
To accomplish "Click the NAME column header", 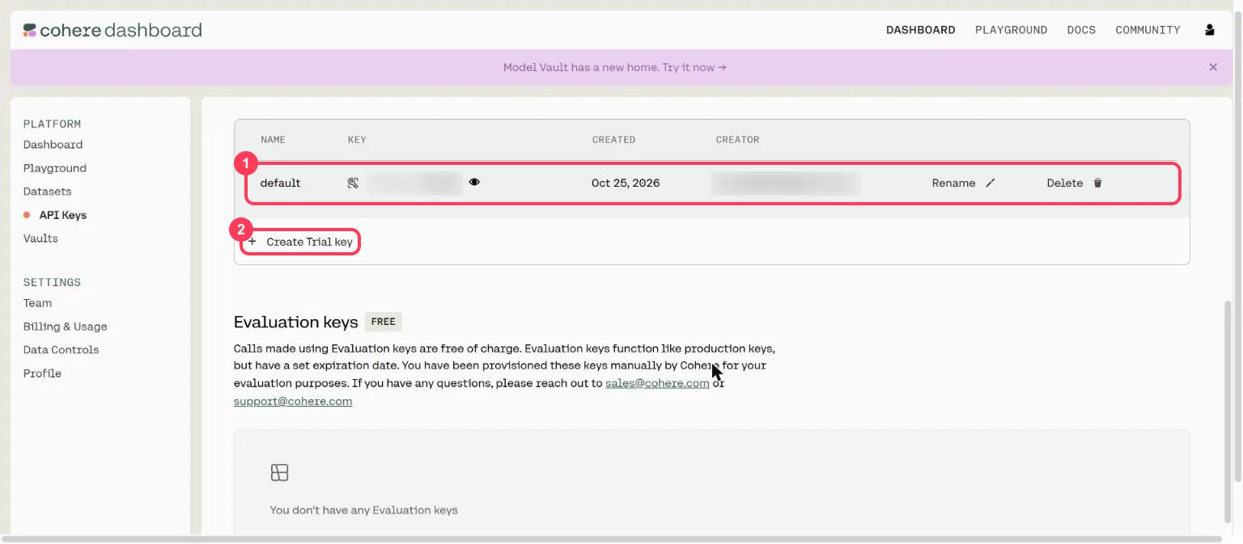I will pyautogui.click(x=273, y=140).
